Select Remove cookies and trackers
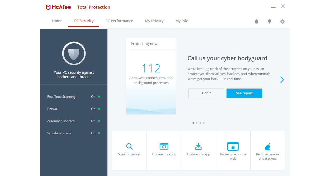The height and width of the screenshot is (176, 330). coord(267,146)
